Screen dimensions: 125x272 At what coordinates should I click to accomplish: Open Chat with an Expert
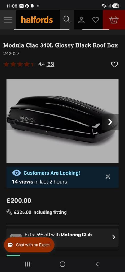[29, 245]
